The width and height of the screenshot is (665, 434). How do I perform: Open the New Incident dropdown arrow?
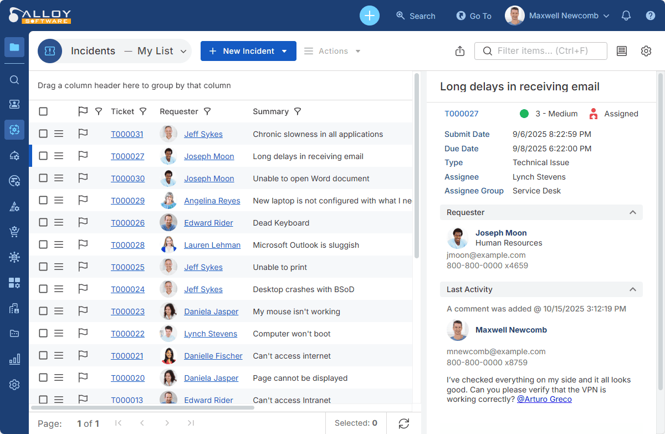click(285, 51)
